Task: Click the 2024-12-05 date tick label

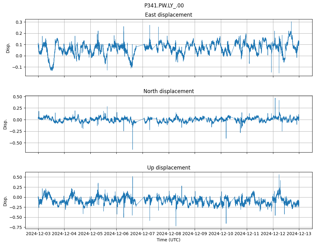Action: coord(90,234)
